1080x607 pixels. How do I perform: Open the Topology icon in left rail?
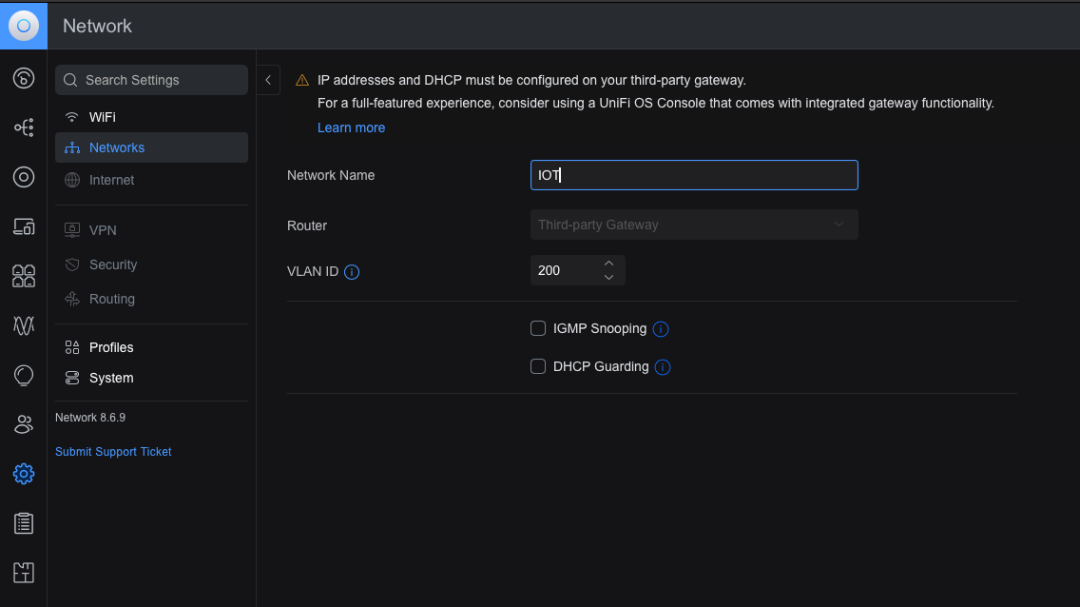(24, 127)
